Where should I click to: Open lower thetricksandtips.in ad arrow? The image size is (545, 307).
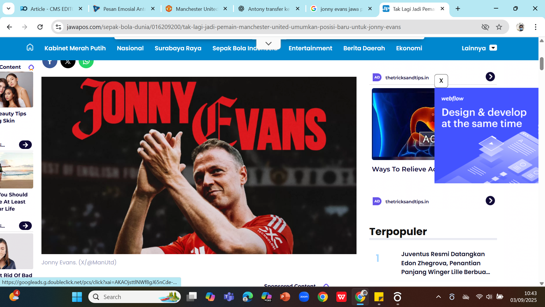(x=490, y=201)
